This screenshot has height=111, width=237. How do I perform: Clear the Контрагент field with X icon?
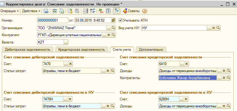[109, 35]
